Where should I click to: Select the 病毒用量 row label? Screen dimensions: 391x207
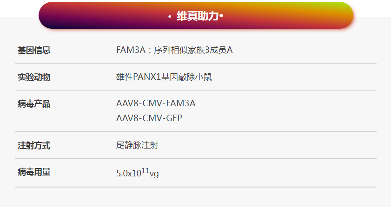tap(34, 172)
